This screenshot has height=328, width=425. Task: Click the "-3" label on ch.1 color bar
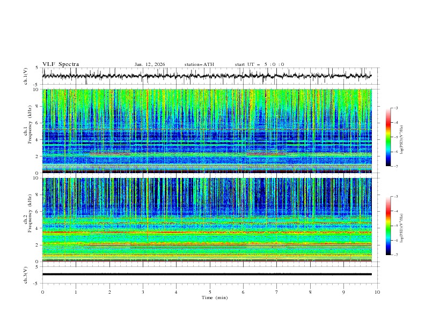[x=396, y=108]
